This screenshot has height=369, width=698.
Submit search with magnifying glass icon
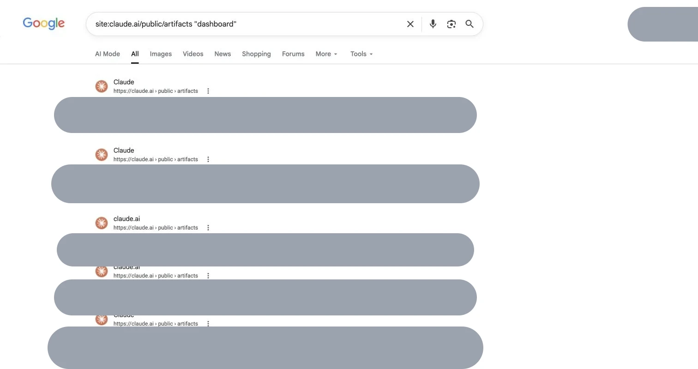click(x=469, y=24)
